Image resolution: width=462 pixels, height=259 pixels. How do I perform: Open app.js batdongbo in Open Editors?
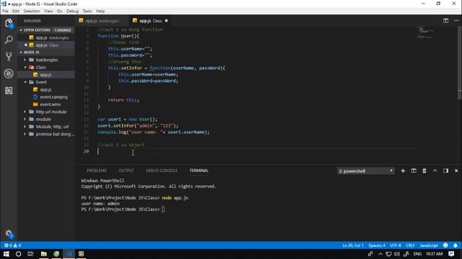(49, 37)
